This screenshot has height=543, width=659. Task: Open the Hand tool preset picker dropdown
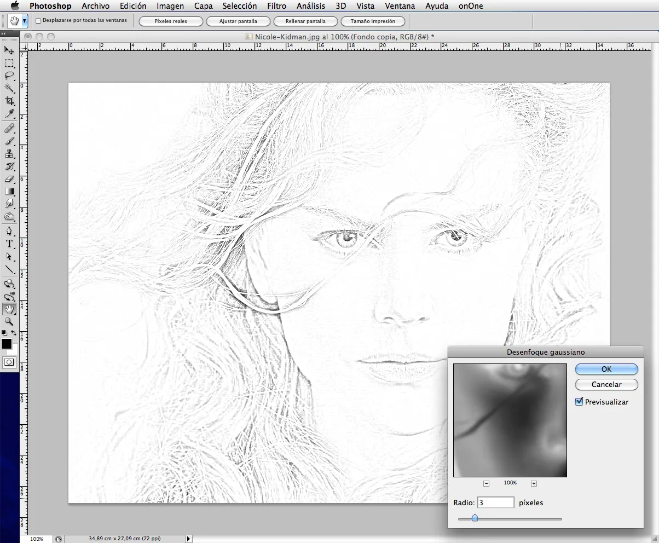coord(24,21)
